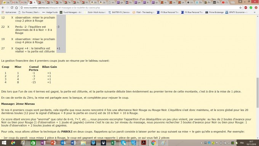Open Skype from the taskbar
Viewport: 259px width, 146px height.
pyautogui.click(x=123, y=143)
